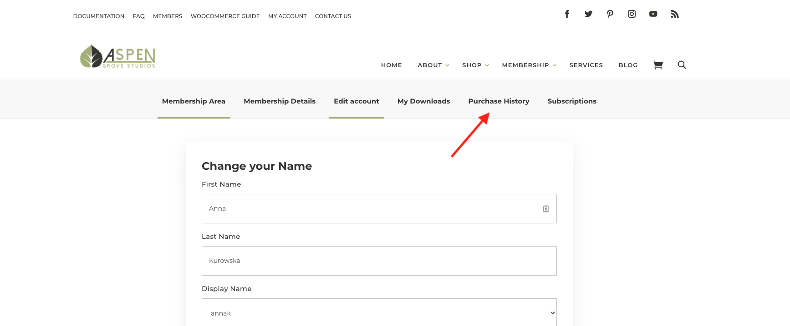Image resolution: width=790 pixels, height=326 pixels.
Task: Click the First Name input field
Action: [379, 209]
